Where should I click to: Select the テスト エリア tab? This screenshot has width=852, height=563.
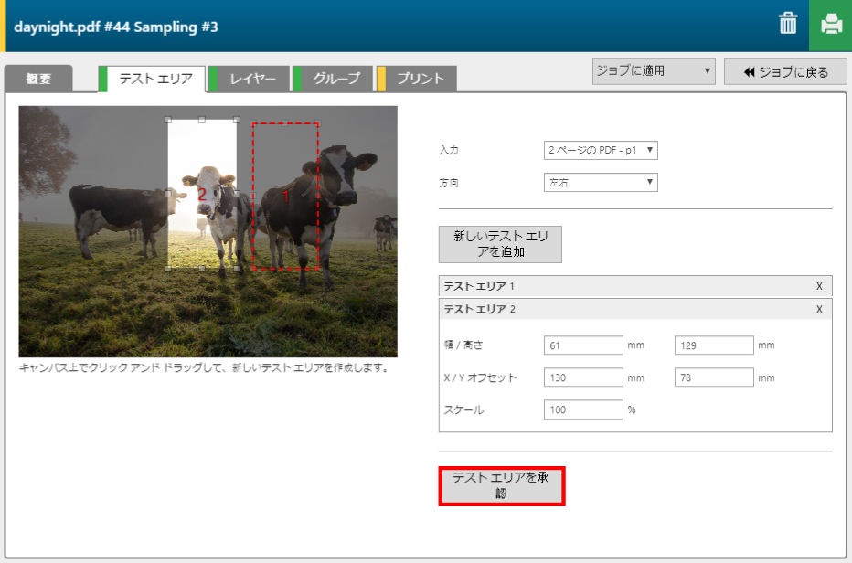pyautogui.click(x=155, y=79)
